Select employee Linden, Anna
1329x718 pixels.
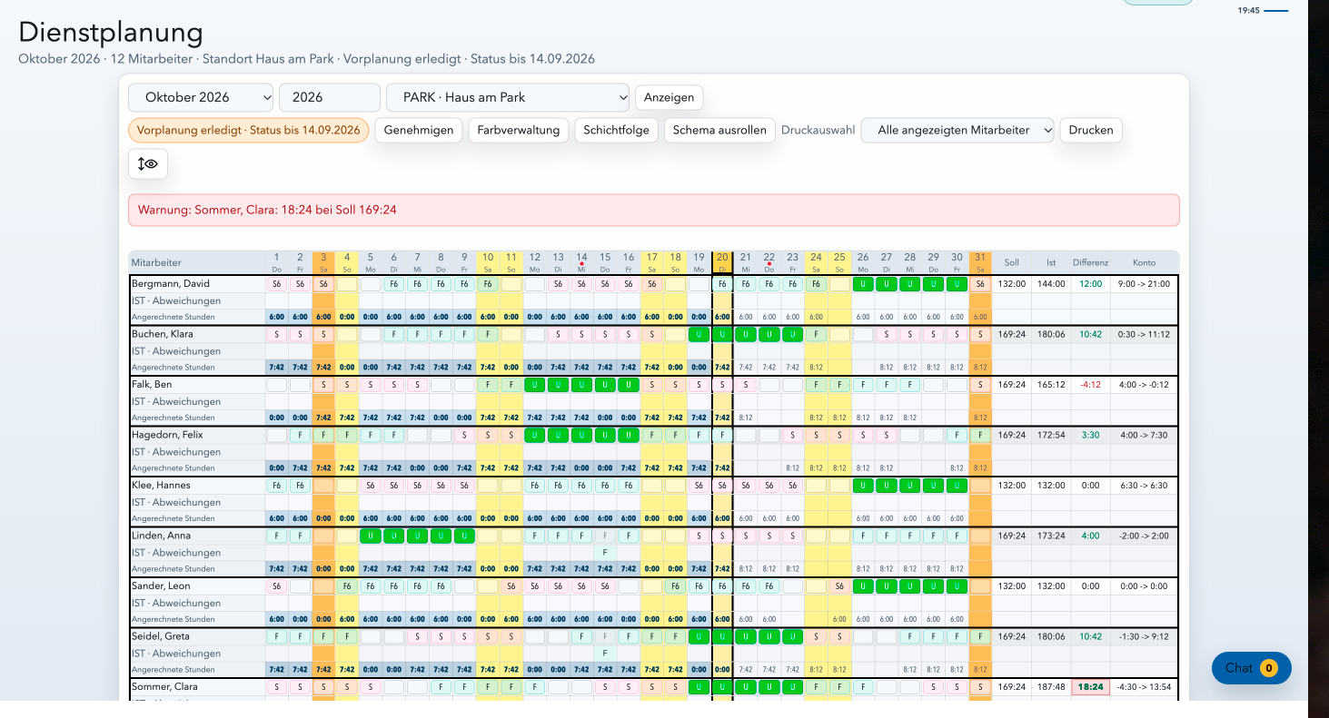161,536
